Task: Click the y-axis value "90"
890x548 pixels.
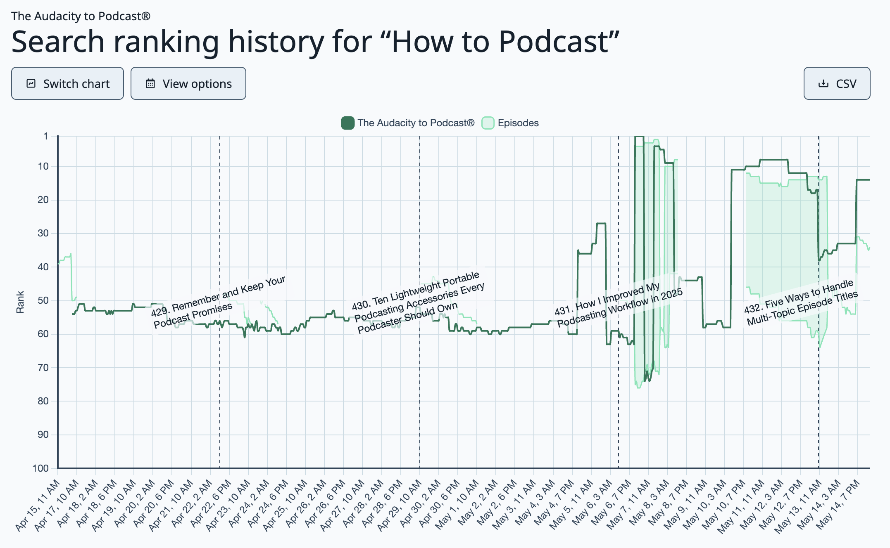Action: click(x=43, y=435)
